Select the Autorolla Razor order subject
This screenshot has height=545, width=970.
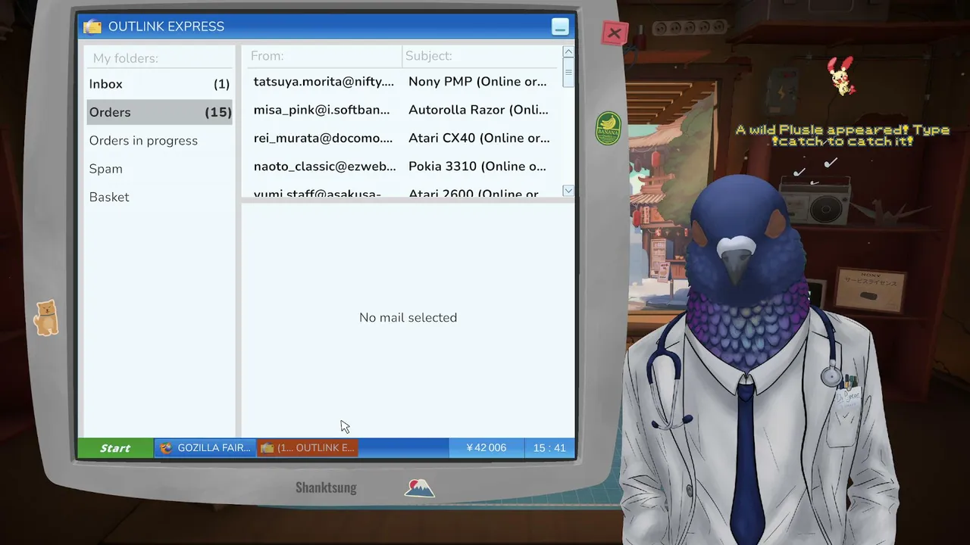(478, 110)
